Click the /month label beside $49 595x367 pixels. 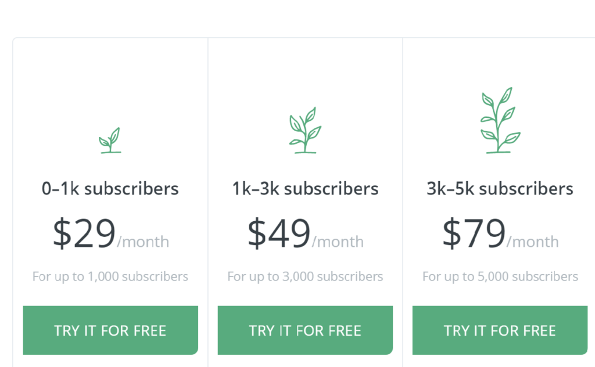point(338,242)
